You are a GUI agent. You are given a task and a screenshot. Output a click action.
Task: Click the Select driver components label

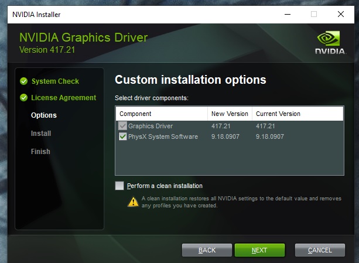click(152, 98)
